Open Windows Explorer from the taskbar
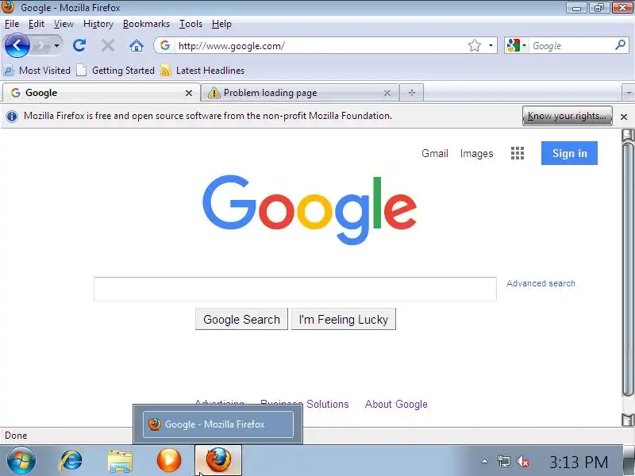 click(x=120, y=461)
